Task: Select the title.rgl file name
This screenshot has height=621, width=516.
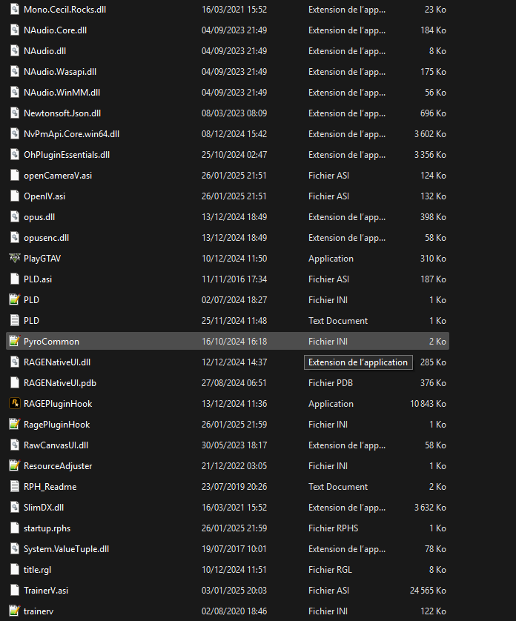Action: 37,570
